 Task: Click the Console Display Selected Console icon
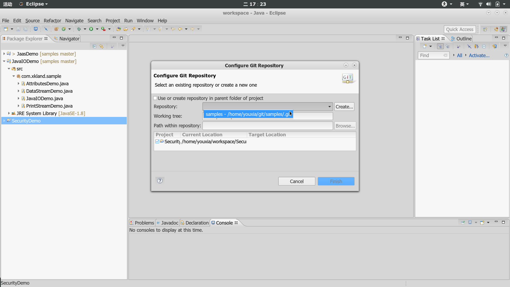[x=470, y=222]
